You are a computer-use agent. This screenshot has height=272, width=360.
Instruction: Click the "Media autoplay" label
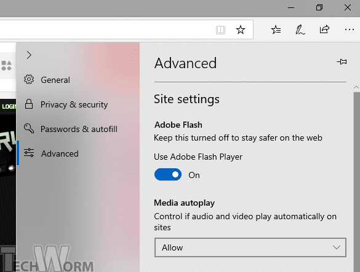[x=185, y=203]
